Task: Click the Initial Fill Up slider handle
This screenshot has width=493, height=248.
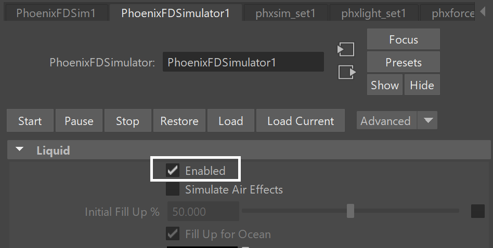Action: click(x=351, y=211)
